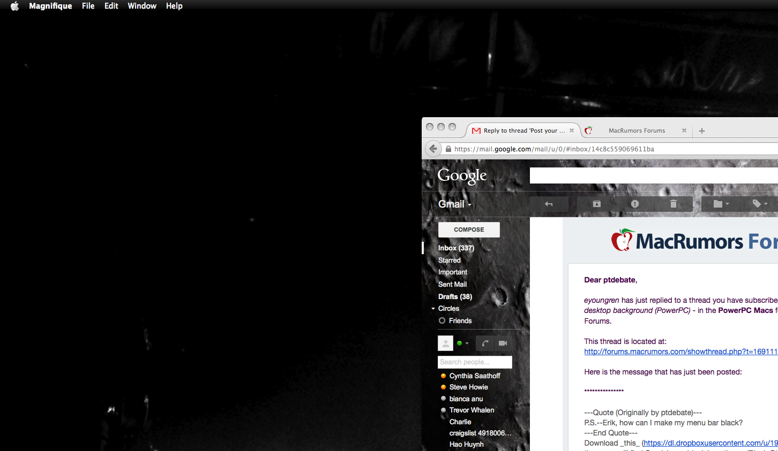Open the Labels tag dropdown
The height and width of the screenshot is (451, 778).
click(x=760, y=204)
